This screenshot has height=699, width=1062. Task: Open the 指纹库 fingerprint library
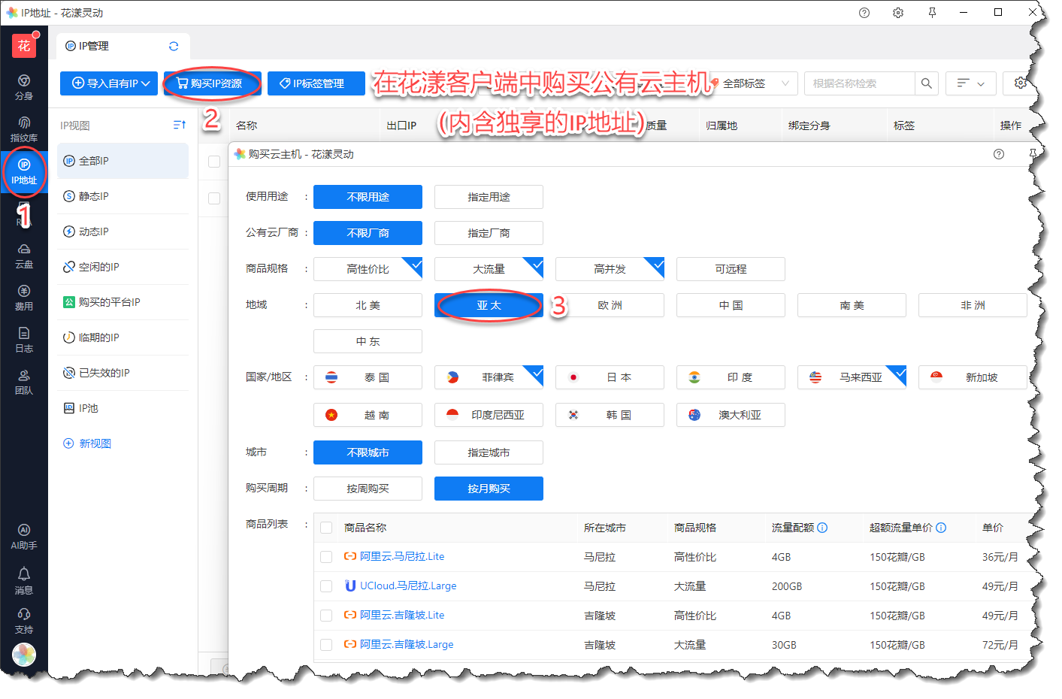tap(24, 129)
